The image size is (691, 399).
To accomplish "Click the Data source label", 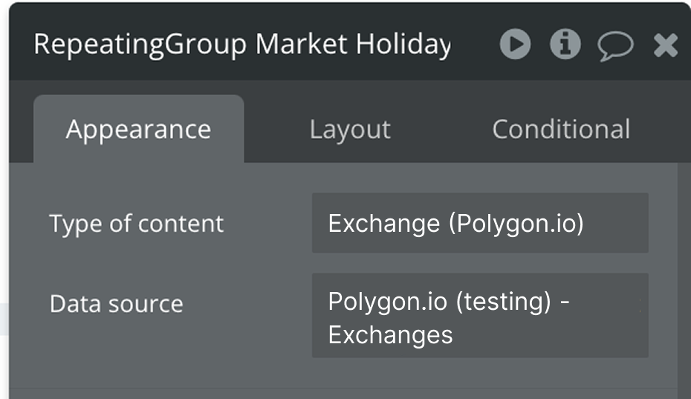I will (116, 304).
